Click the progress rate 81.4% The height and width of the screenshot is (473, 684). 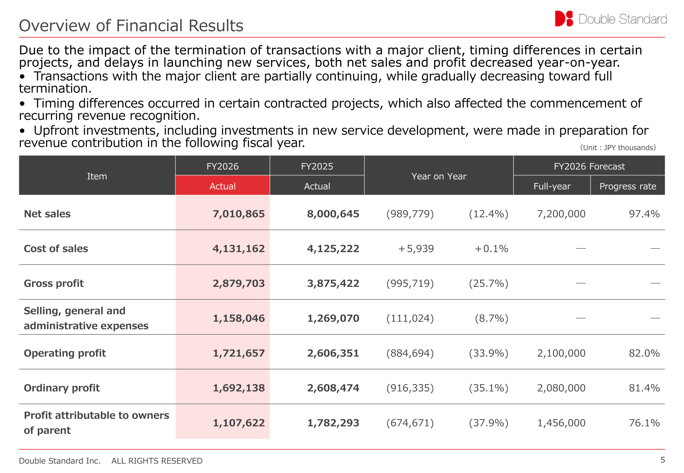point(644,388)
